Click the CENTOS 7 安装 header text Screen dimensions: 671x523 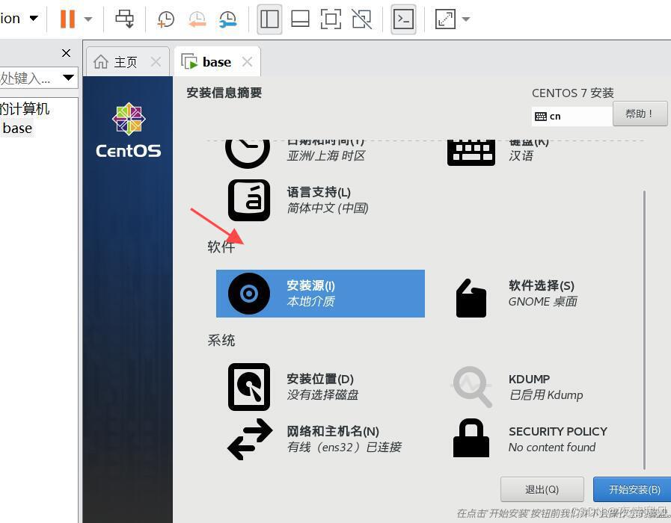[572, 93]
